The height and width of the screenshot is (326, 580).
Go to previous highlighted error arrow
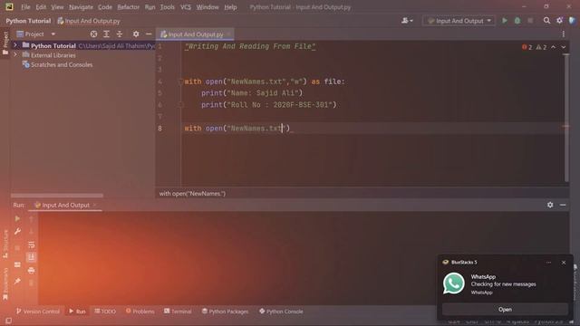click(x=553, y=47)
